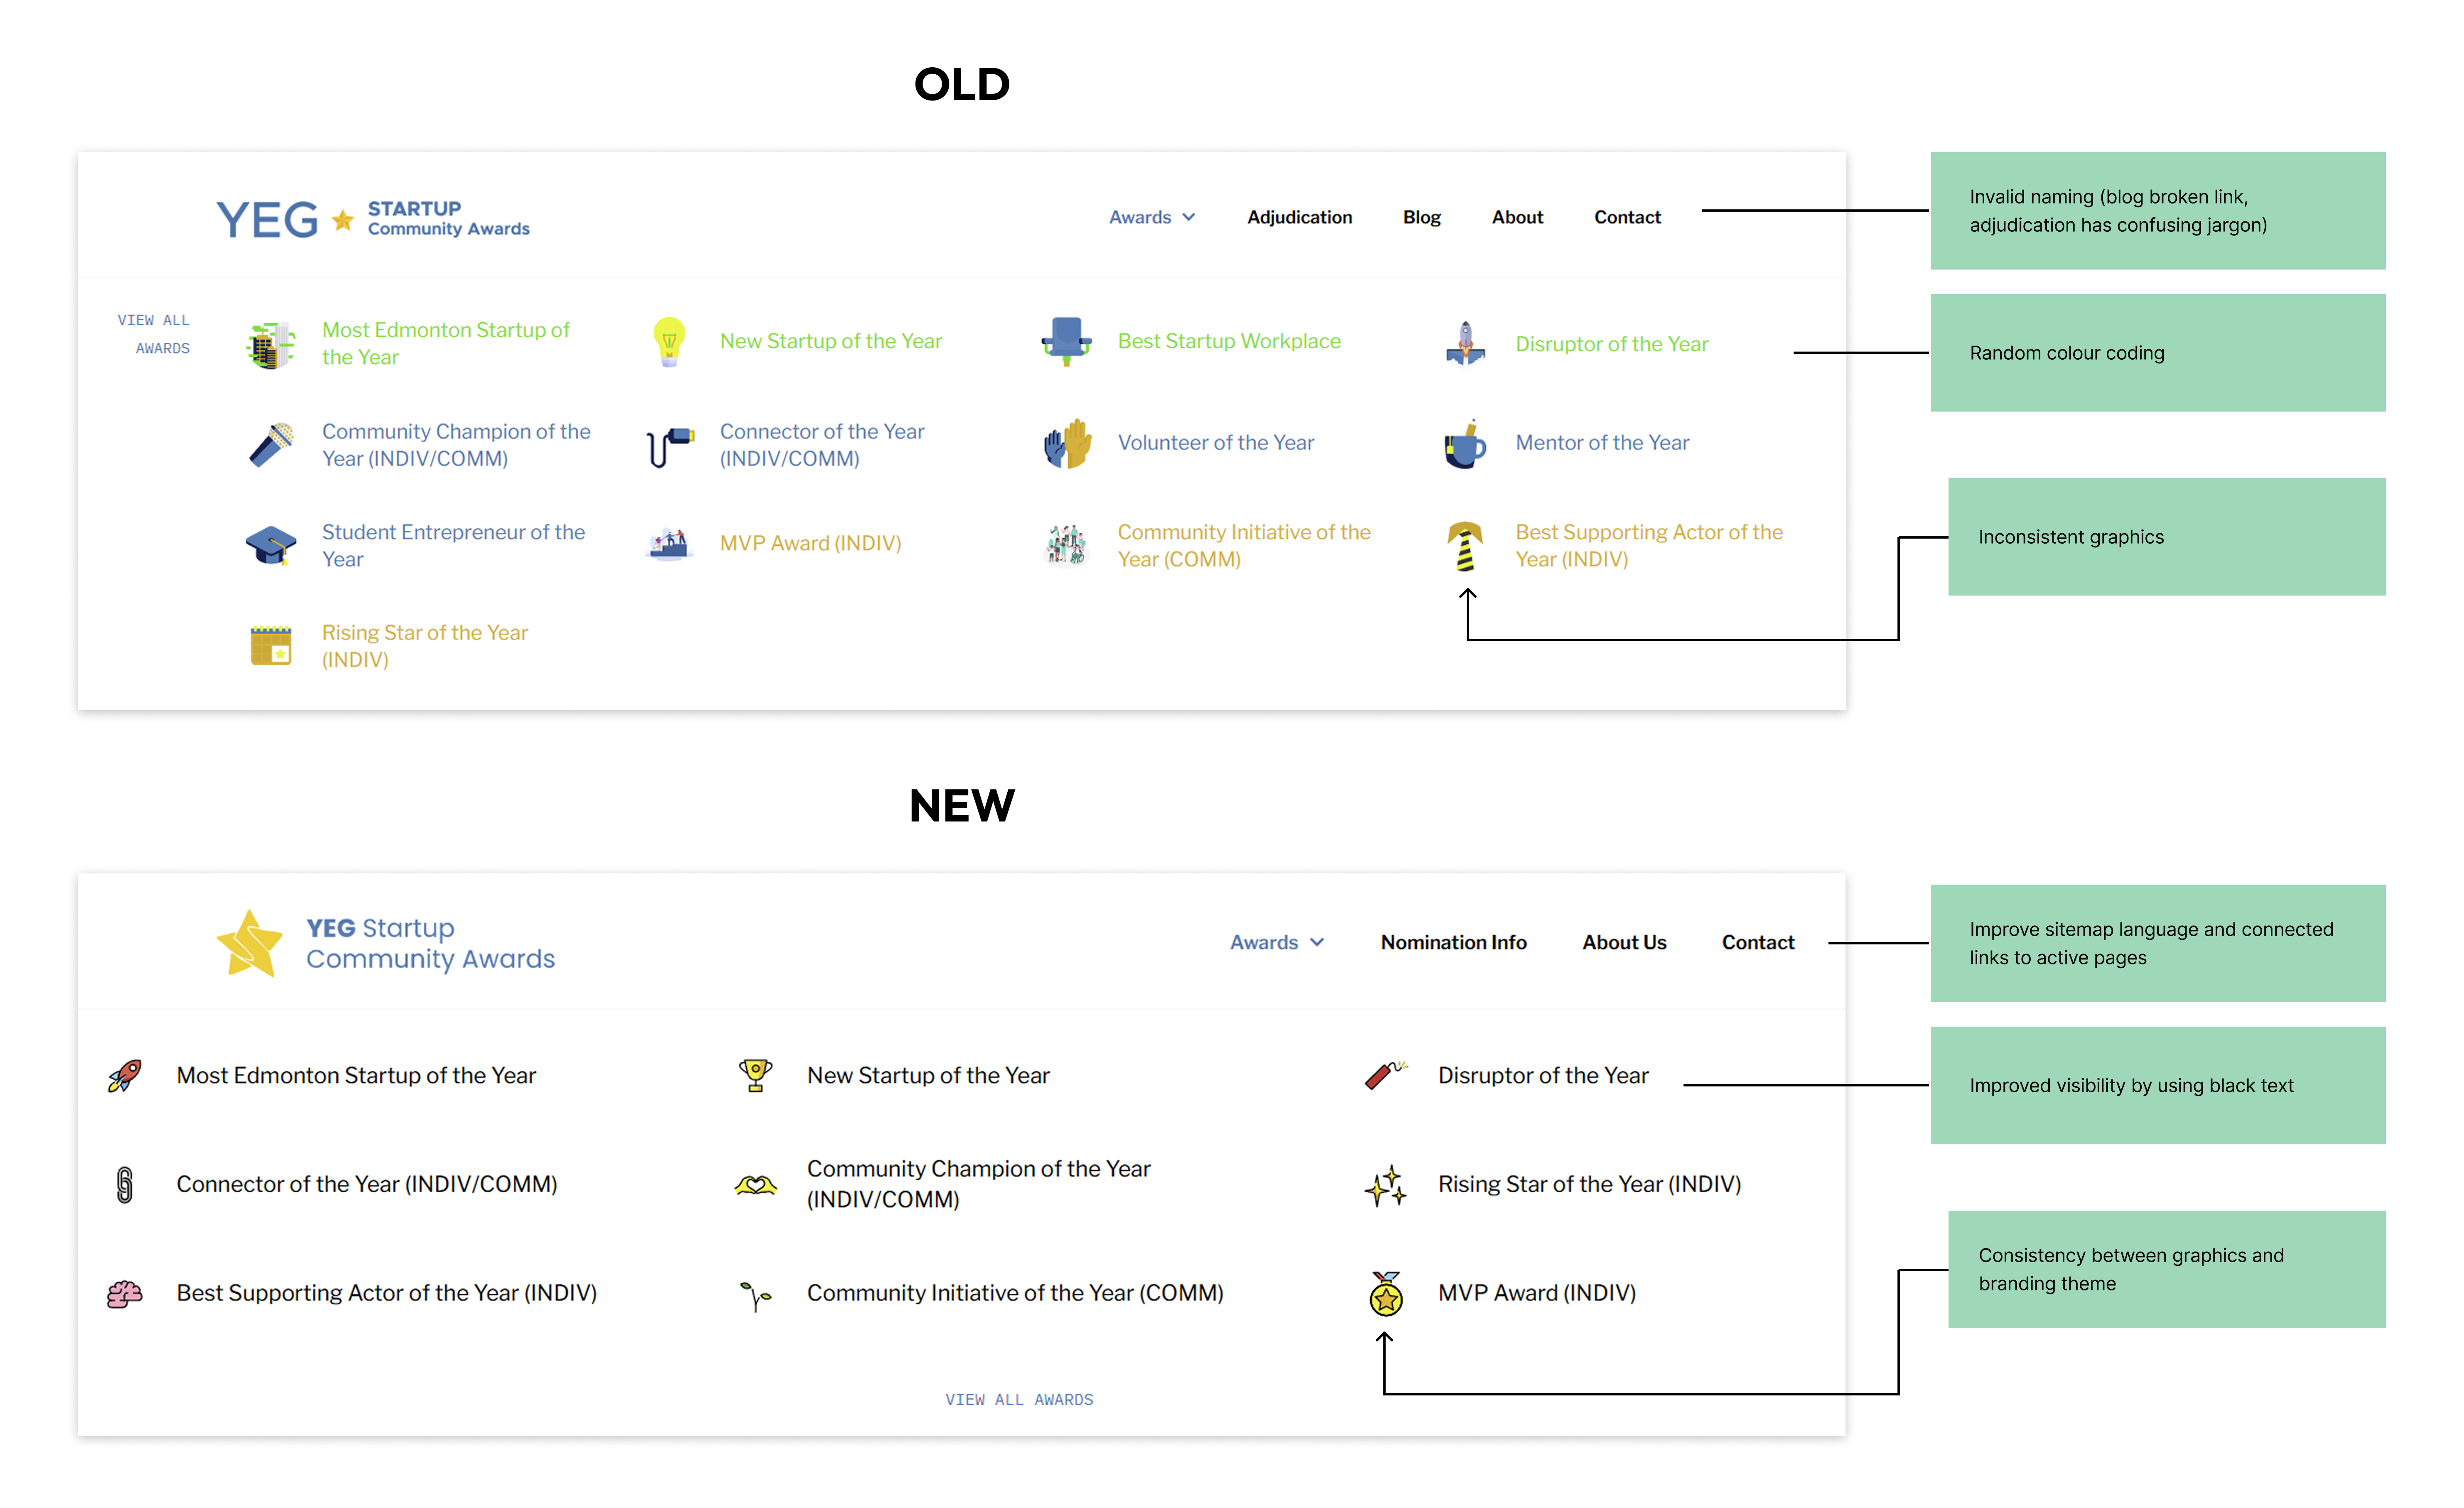Open Contact in the old navbar
This screenshot has width=2464, height=1508.
(1627, 217)
